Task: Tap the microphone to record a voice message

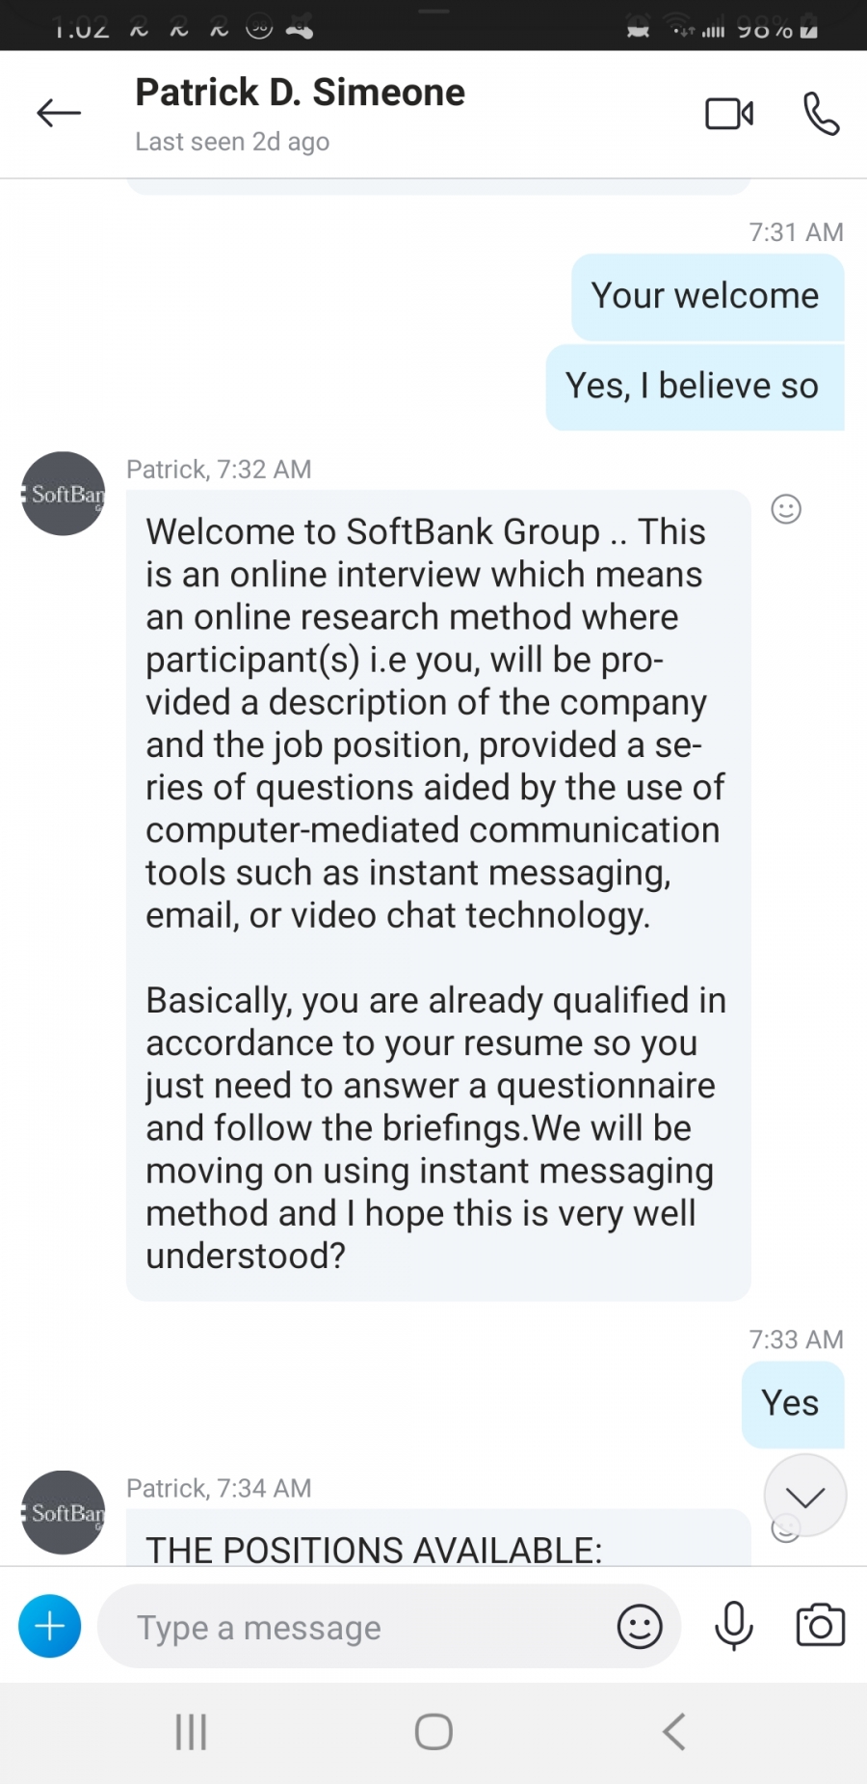Action: coord(733,1627)
